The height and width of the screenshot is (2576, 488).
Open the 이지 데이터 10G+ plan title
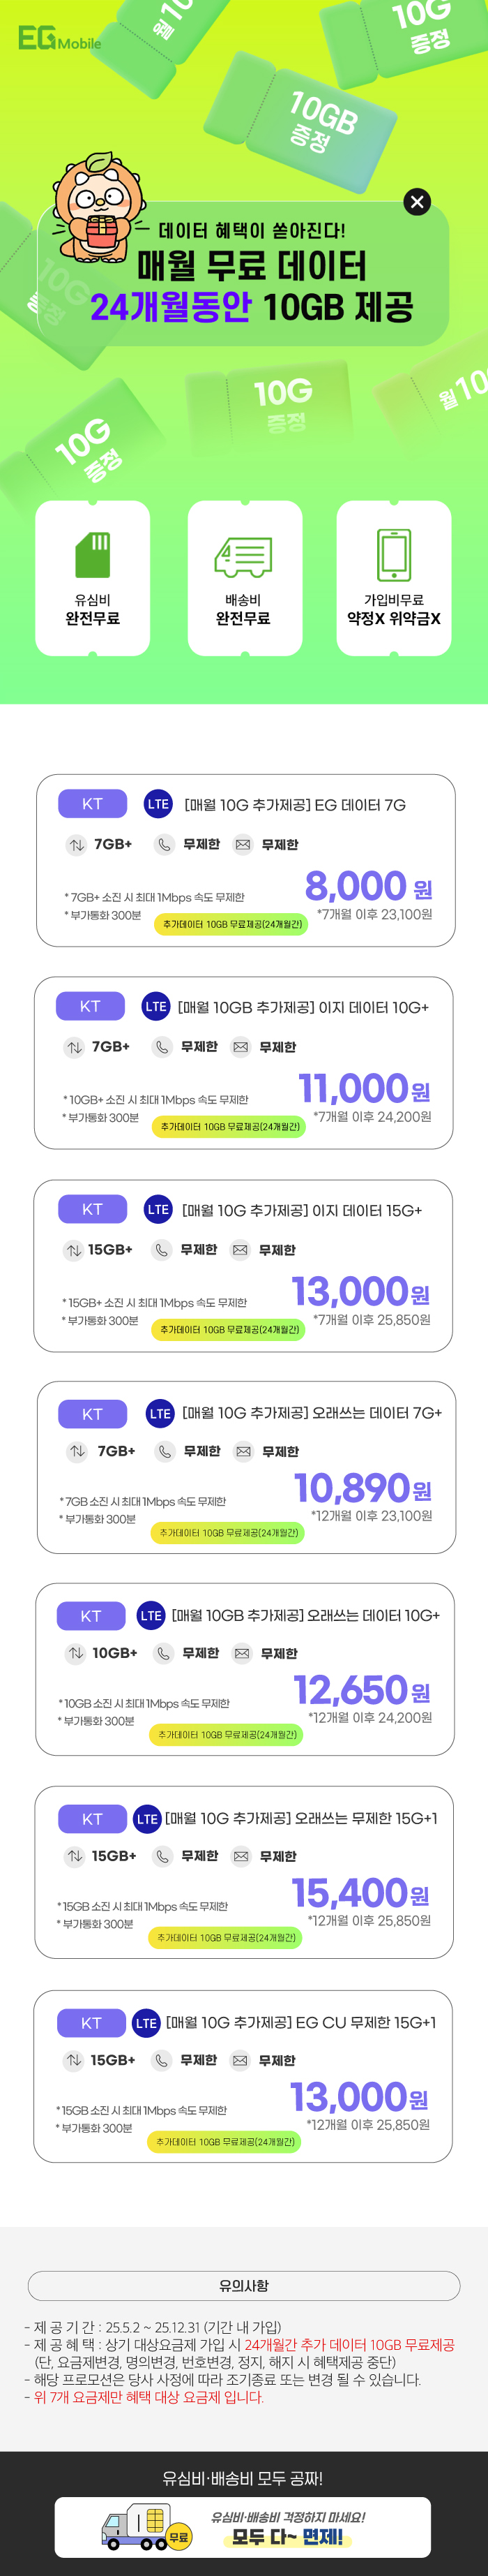point(303,1007)
